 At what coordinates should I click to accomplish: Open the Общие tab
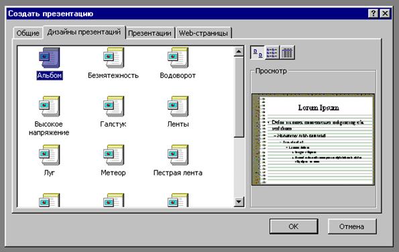(x=27, y=33)
